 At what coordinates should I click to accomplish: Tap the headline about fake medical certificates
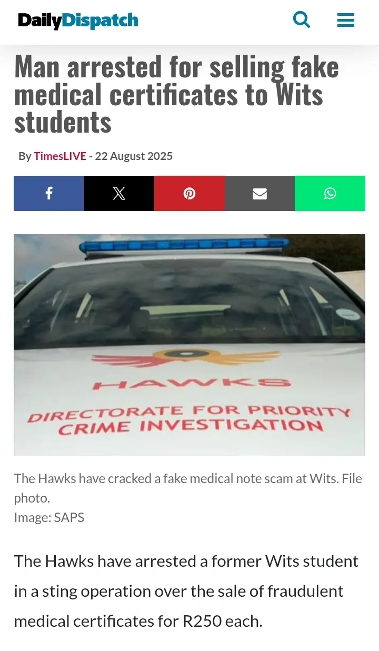[176, 95]
